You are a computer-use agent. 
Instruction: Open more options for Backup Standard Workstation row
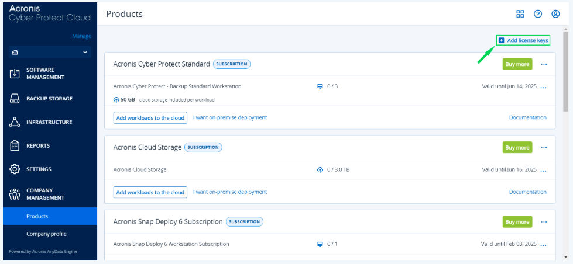tap(543, 88)
